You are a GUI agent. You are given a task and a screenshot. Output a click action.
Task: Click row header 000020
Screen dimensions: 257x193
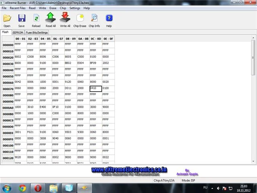pos(8,57)
